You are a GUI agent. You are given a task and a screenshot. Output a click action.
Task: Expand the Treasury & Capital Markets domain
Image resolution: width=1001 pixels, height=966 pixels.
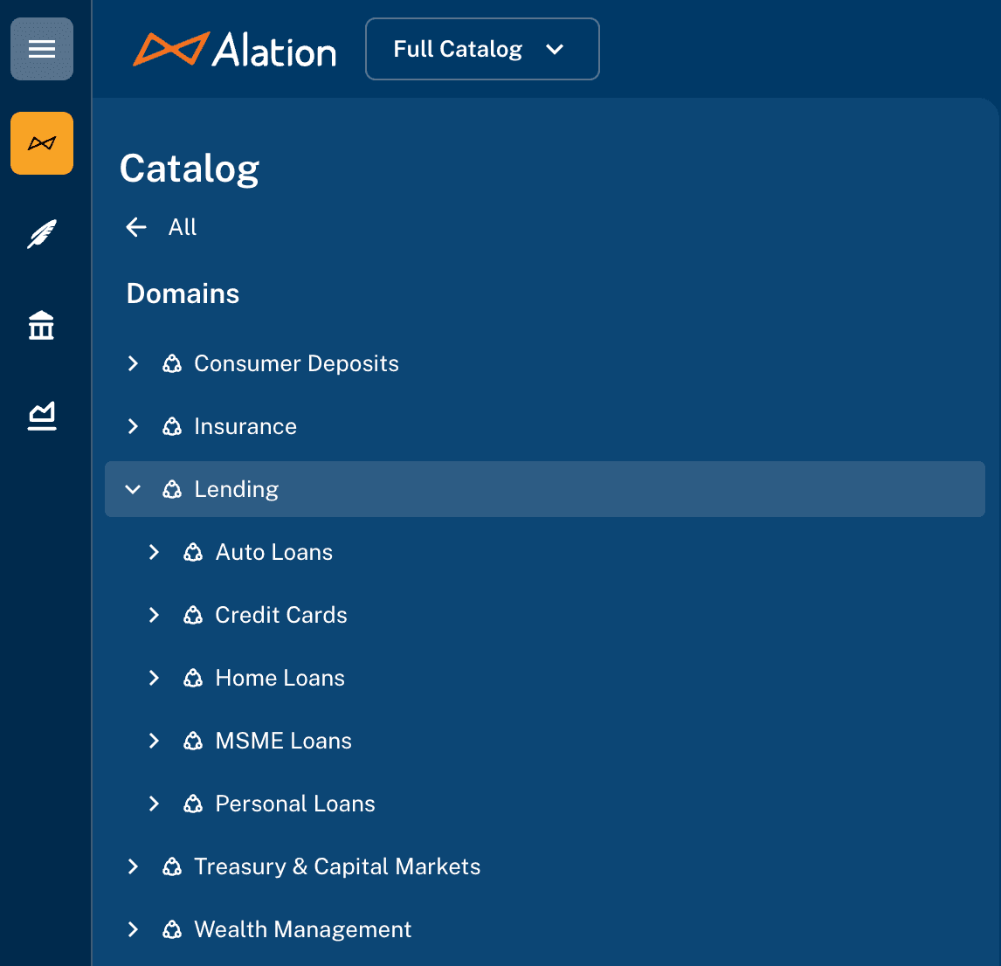click(x=133, y=866)
